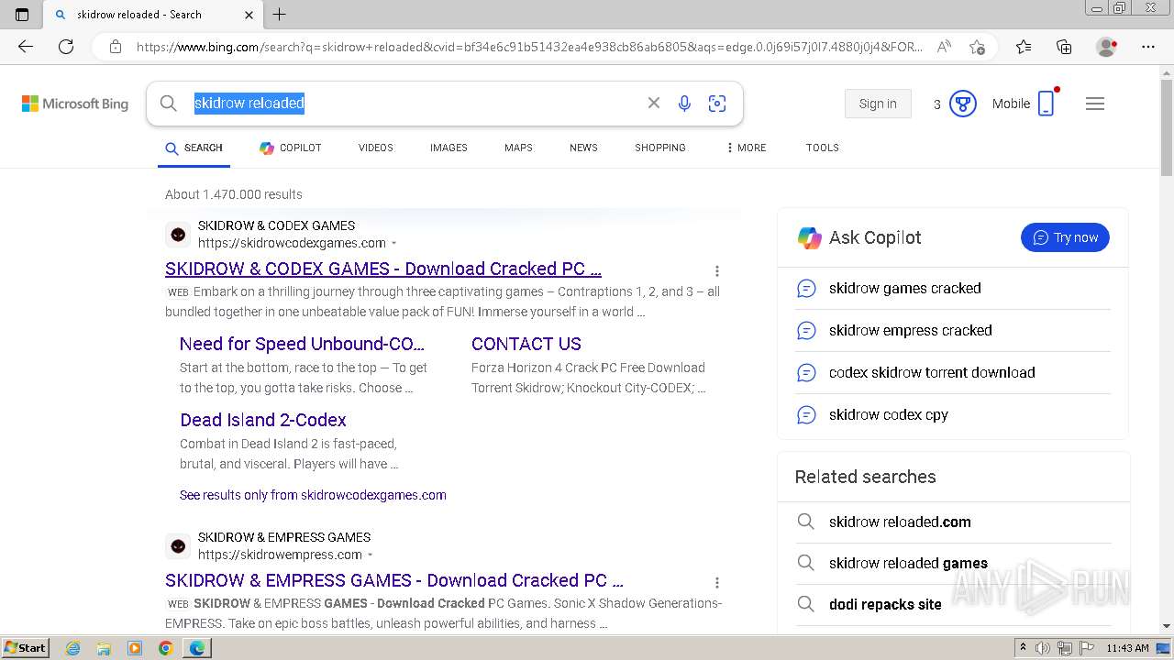The image size is (1174, 660).
Task: Click the Read aloud icon
Action: pyautogui.click(x=944, y=47)
